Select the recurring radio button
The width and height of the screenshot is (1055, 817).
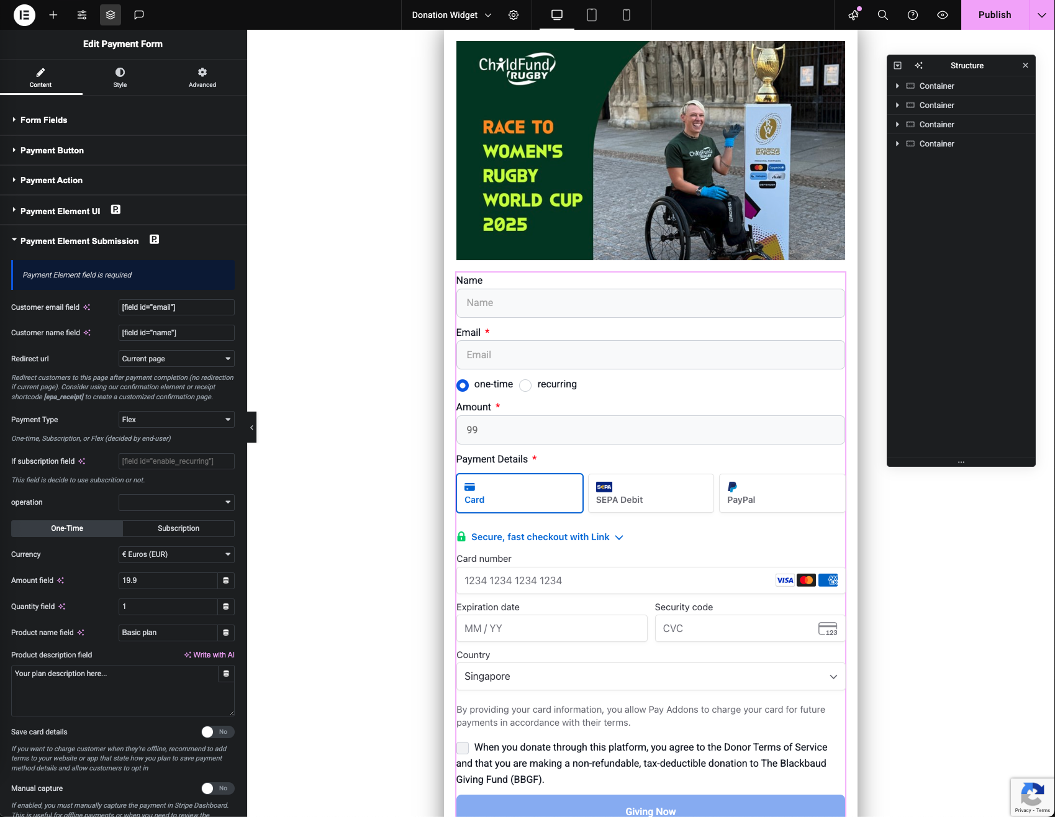525,386
